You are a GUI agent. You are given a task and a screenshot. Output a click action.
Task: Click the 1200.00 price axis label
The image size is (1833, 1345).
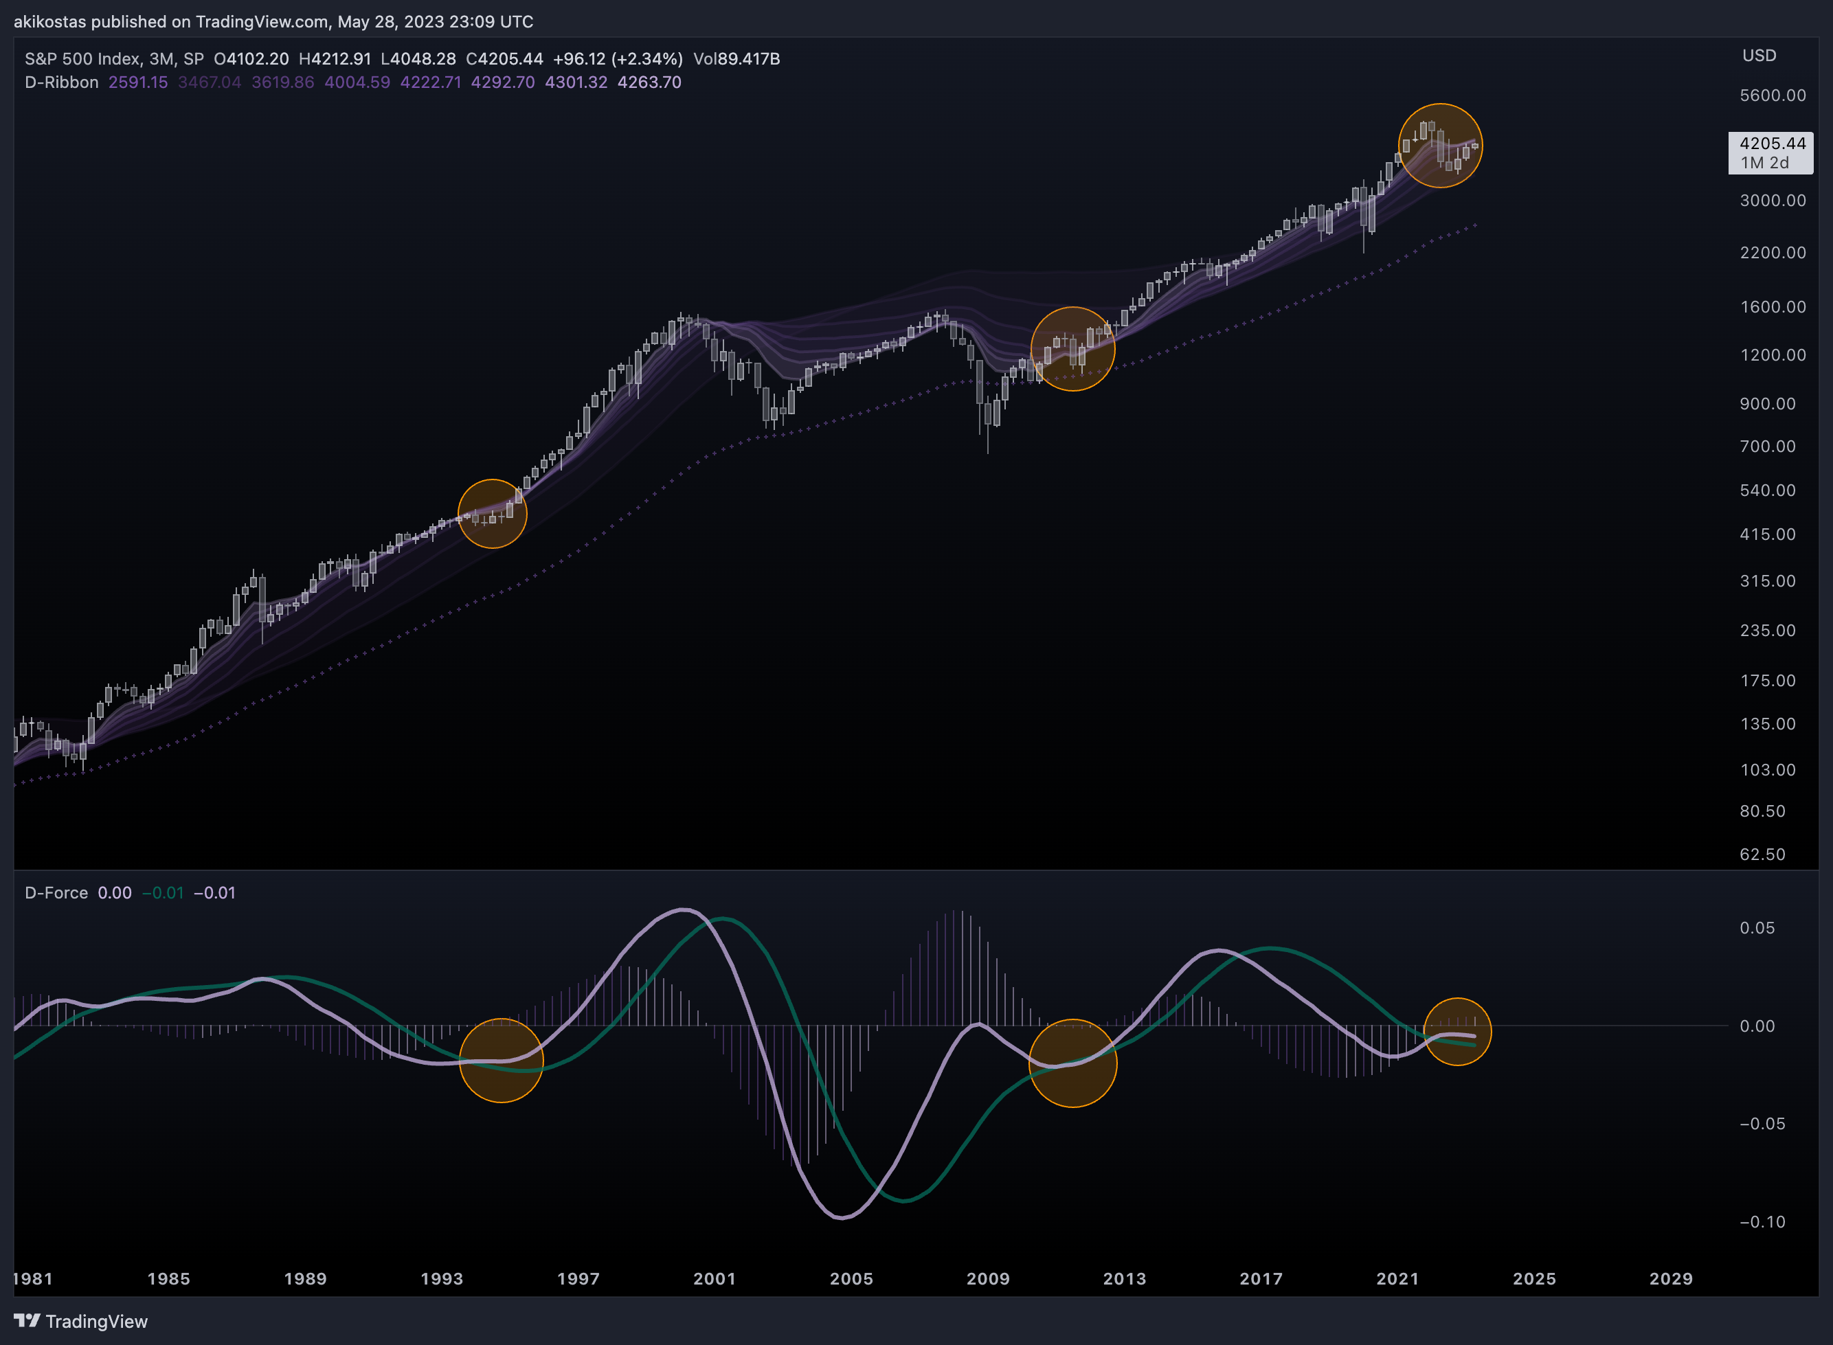[x=1772, y=355]
